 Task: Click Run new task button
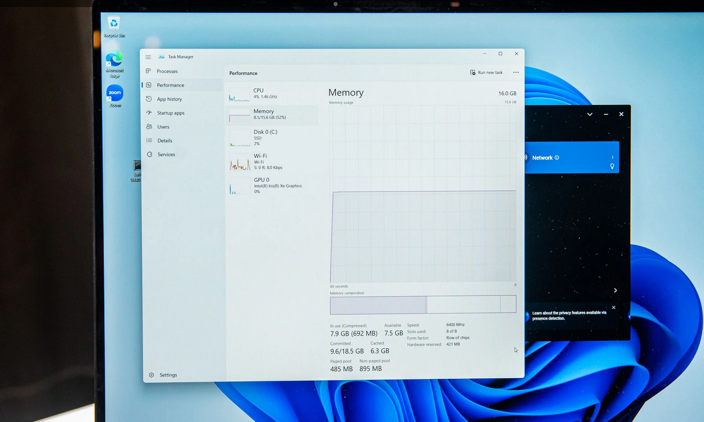(x=486, y=73)
